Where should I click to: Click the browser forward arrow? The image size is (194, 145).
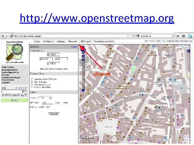(7, 36)
